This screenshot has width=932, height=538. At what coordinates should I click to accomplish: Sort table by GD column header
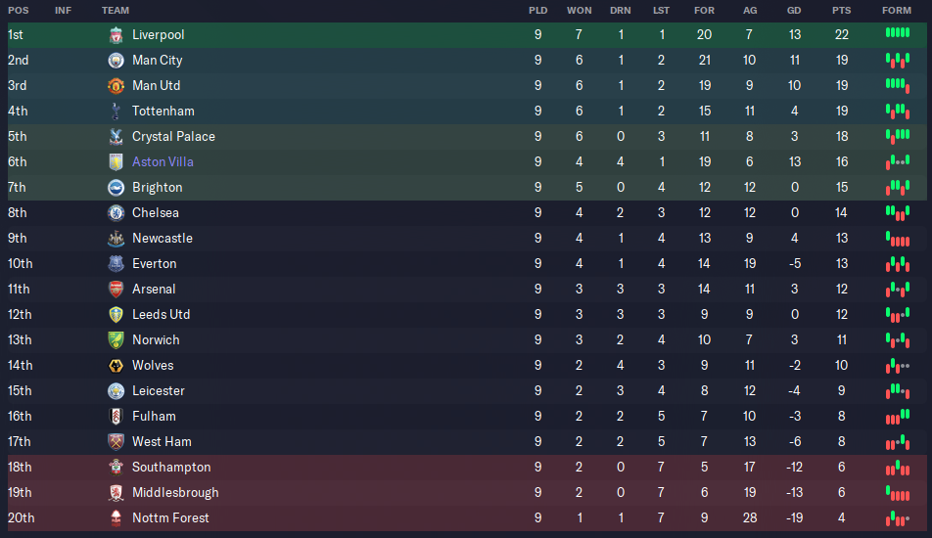tap(794, 11)
